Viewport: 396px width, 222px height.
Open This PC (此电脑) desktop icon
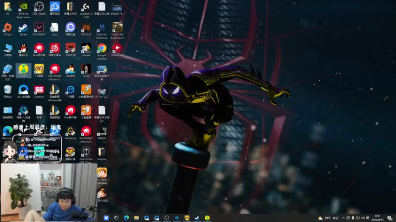7,50
